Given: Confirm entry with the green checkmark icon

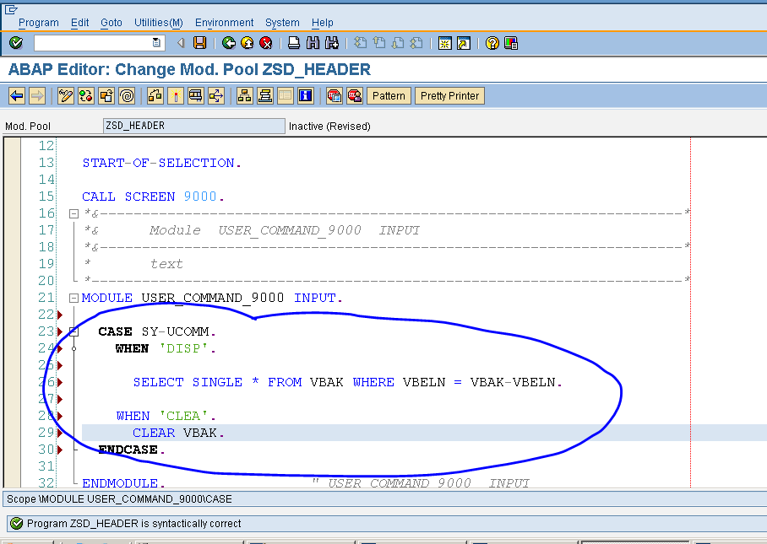Looking at the screenshot, I should [x=16, y=43].
